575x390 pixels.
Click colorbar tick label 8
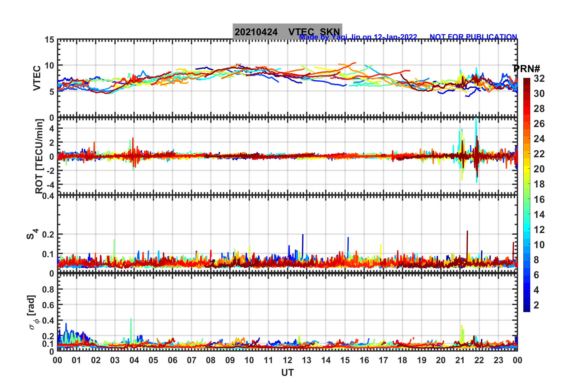click(x=536, y=260)
